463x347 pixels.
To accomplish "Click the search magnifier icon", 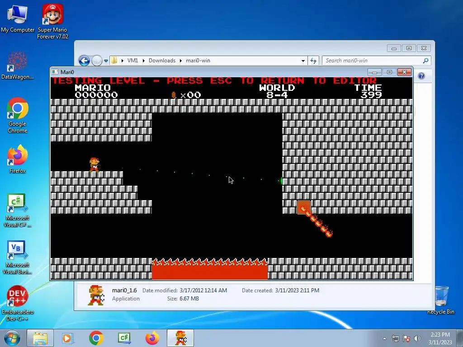I will (425, 61).
